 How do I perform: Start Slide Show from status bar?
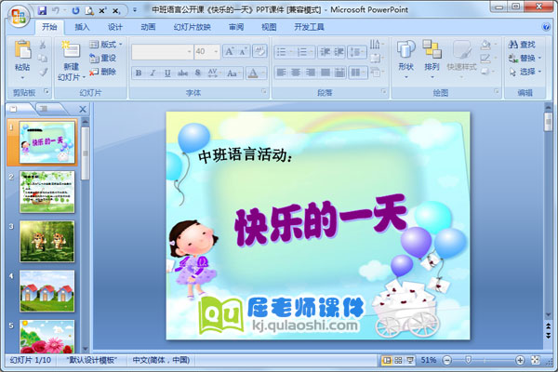click(410, 360)
